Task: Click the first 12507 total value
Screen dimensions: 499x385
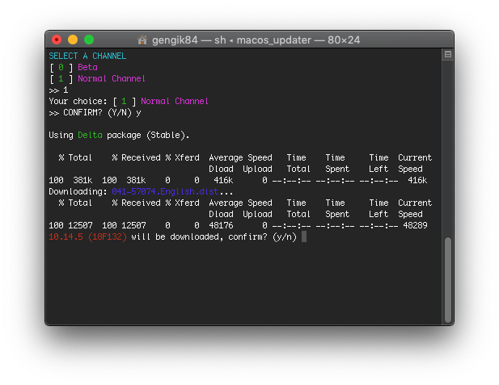Action: (x=80, y=225)
